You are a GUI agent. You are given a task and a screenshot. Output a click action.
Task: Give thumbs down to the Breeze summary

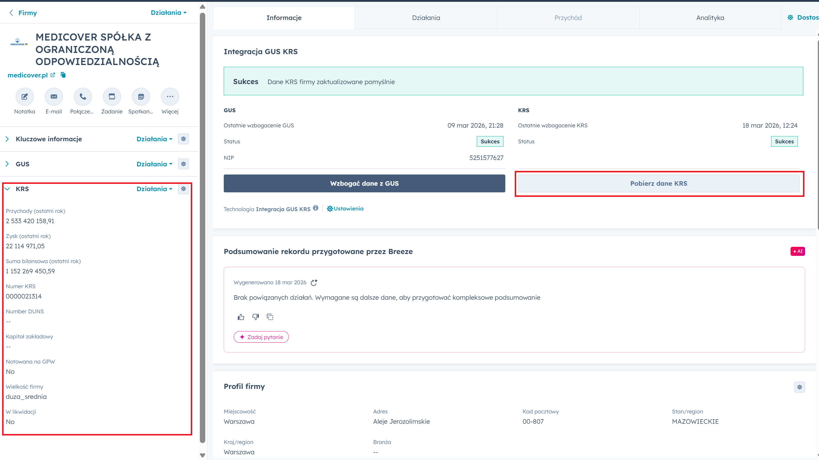point(255,317)
